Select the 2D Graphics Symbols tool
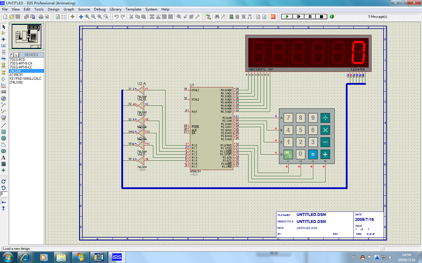 [4, 164]
